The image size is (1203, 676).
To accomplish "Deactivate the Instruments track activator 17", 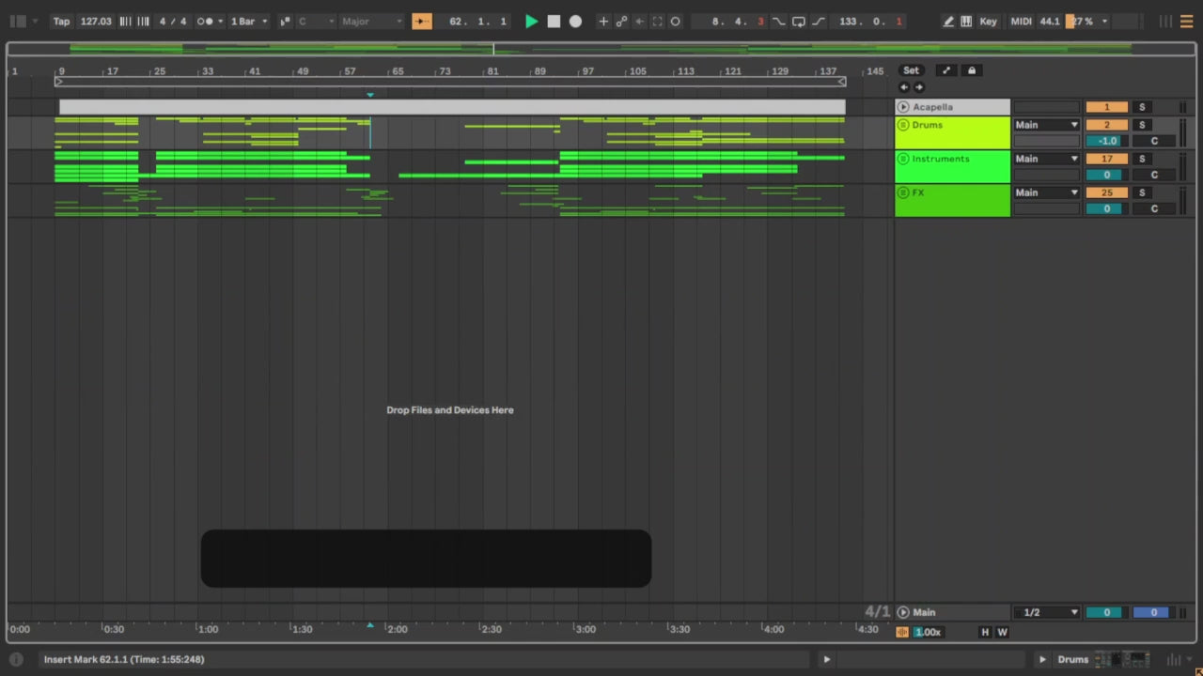I will [1106, 159].
